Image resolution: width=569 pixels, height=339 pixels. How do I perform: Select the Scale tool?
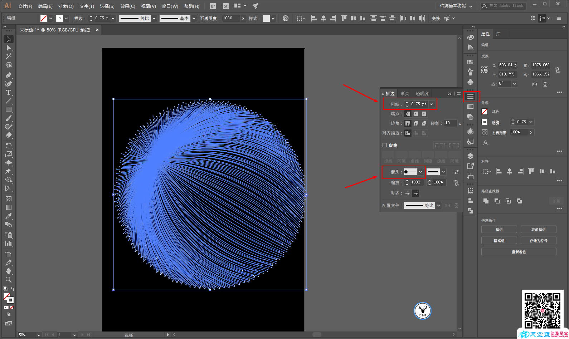coord(9,154)
